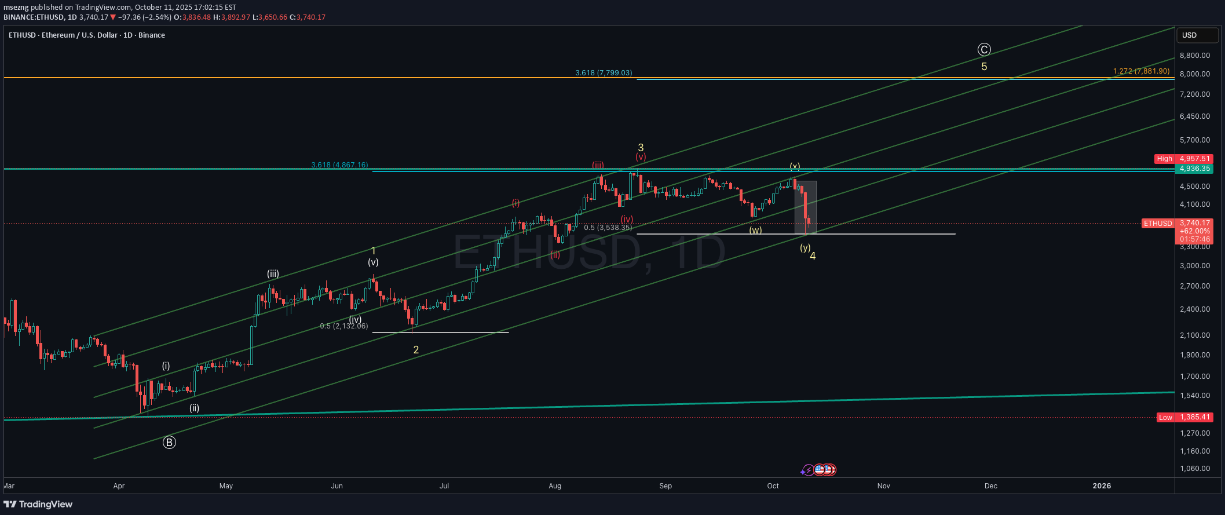Select the Low 1,385.41 price label
1225x515 pixels.
click(x=1194, y=417)
